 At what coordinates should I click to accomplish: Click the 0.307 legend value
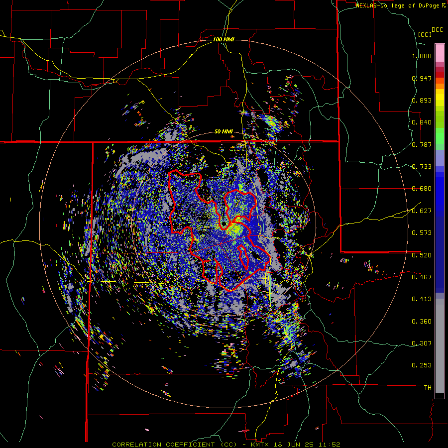[422, 343]
